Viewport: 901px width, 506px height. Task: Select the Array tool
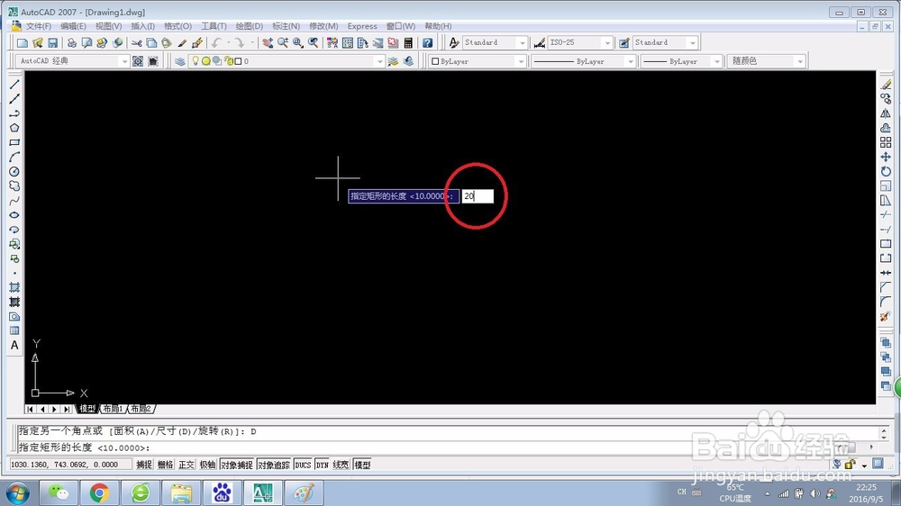[886, 142]
